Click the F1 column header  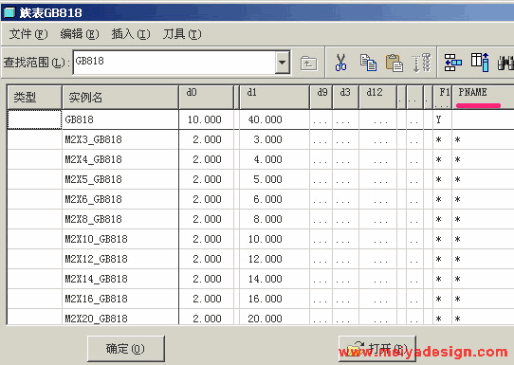tap(442, 98)
